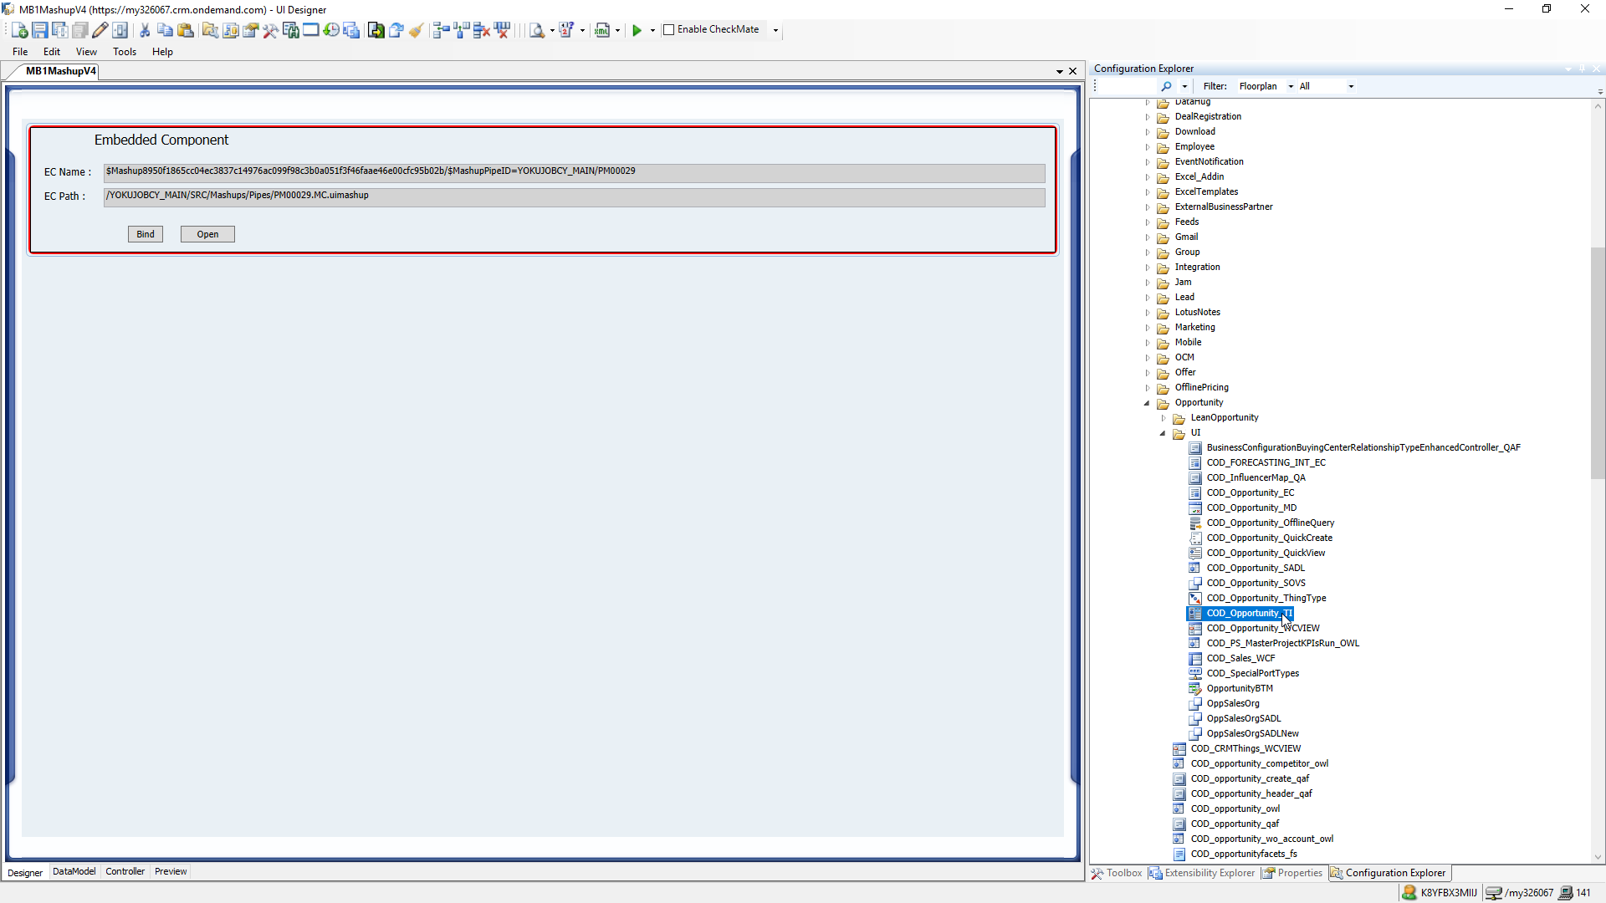Viewport: 1606px width, 903px height.
Task: Click the Open button
Action: (x=207, y=234)
